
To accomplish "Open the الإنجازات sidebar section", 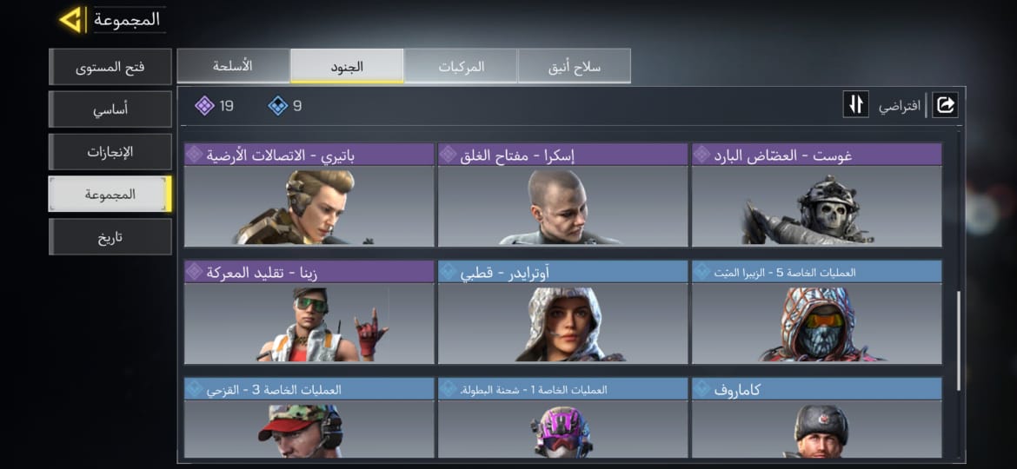I will 110,152.
